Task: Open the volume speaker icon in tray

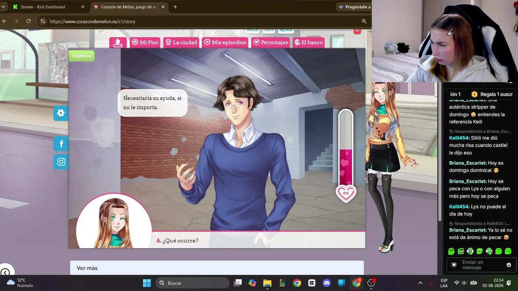Action: [464, 283]
